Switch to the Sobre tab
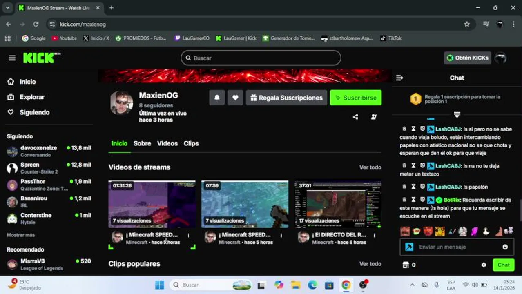The image size is (522, 294). coord(142,143)
